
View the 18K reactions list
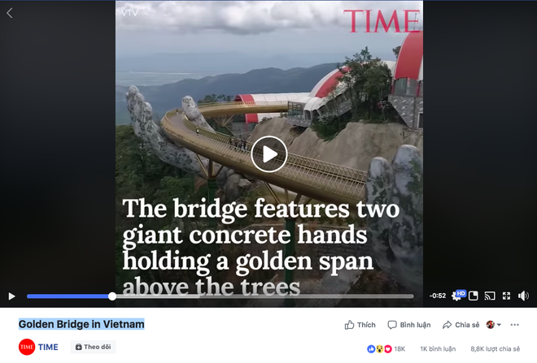tap(386, 349)
